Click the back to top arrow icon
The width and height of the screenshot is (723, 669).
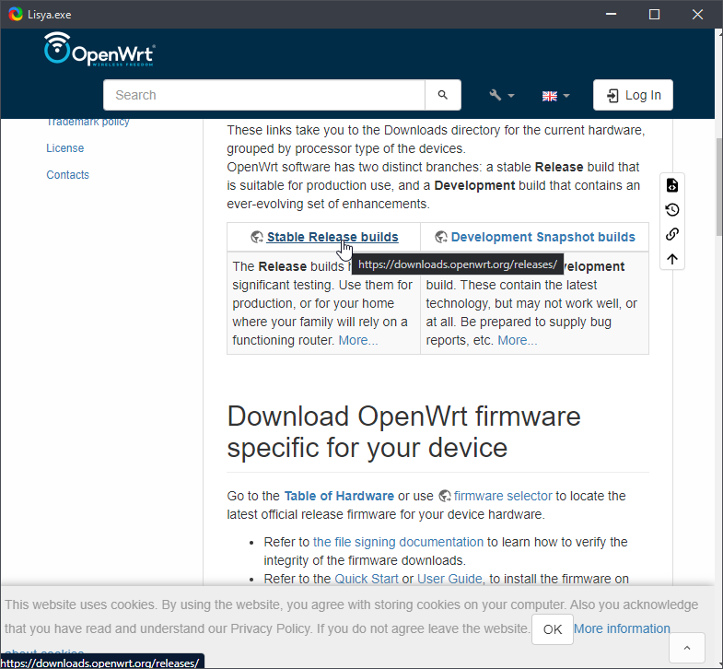point(672,259)
